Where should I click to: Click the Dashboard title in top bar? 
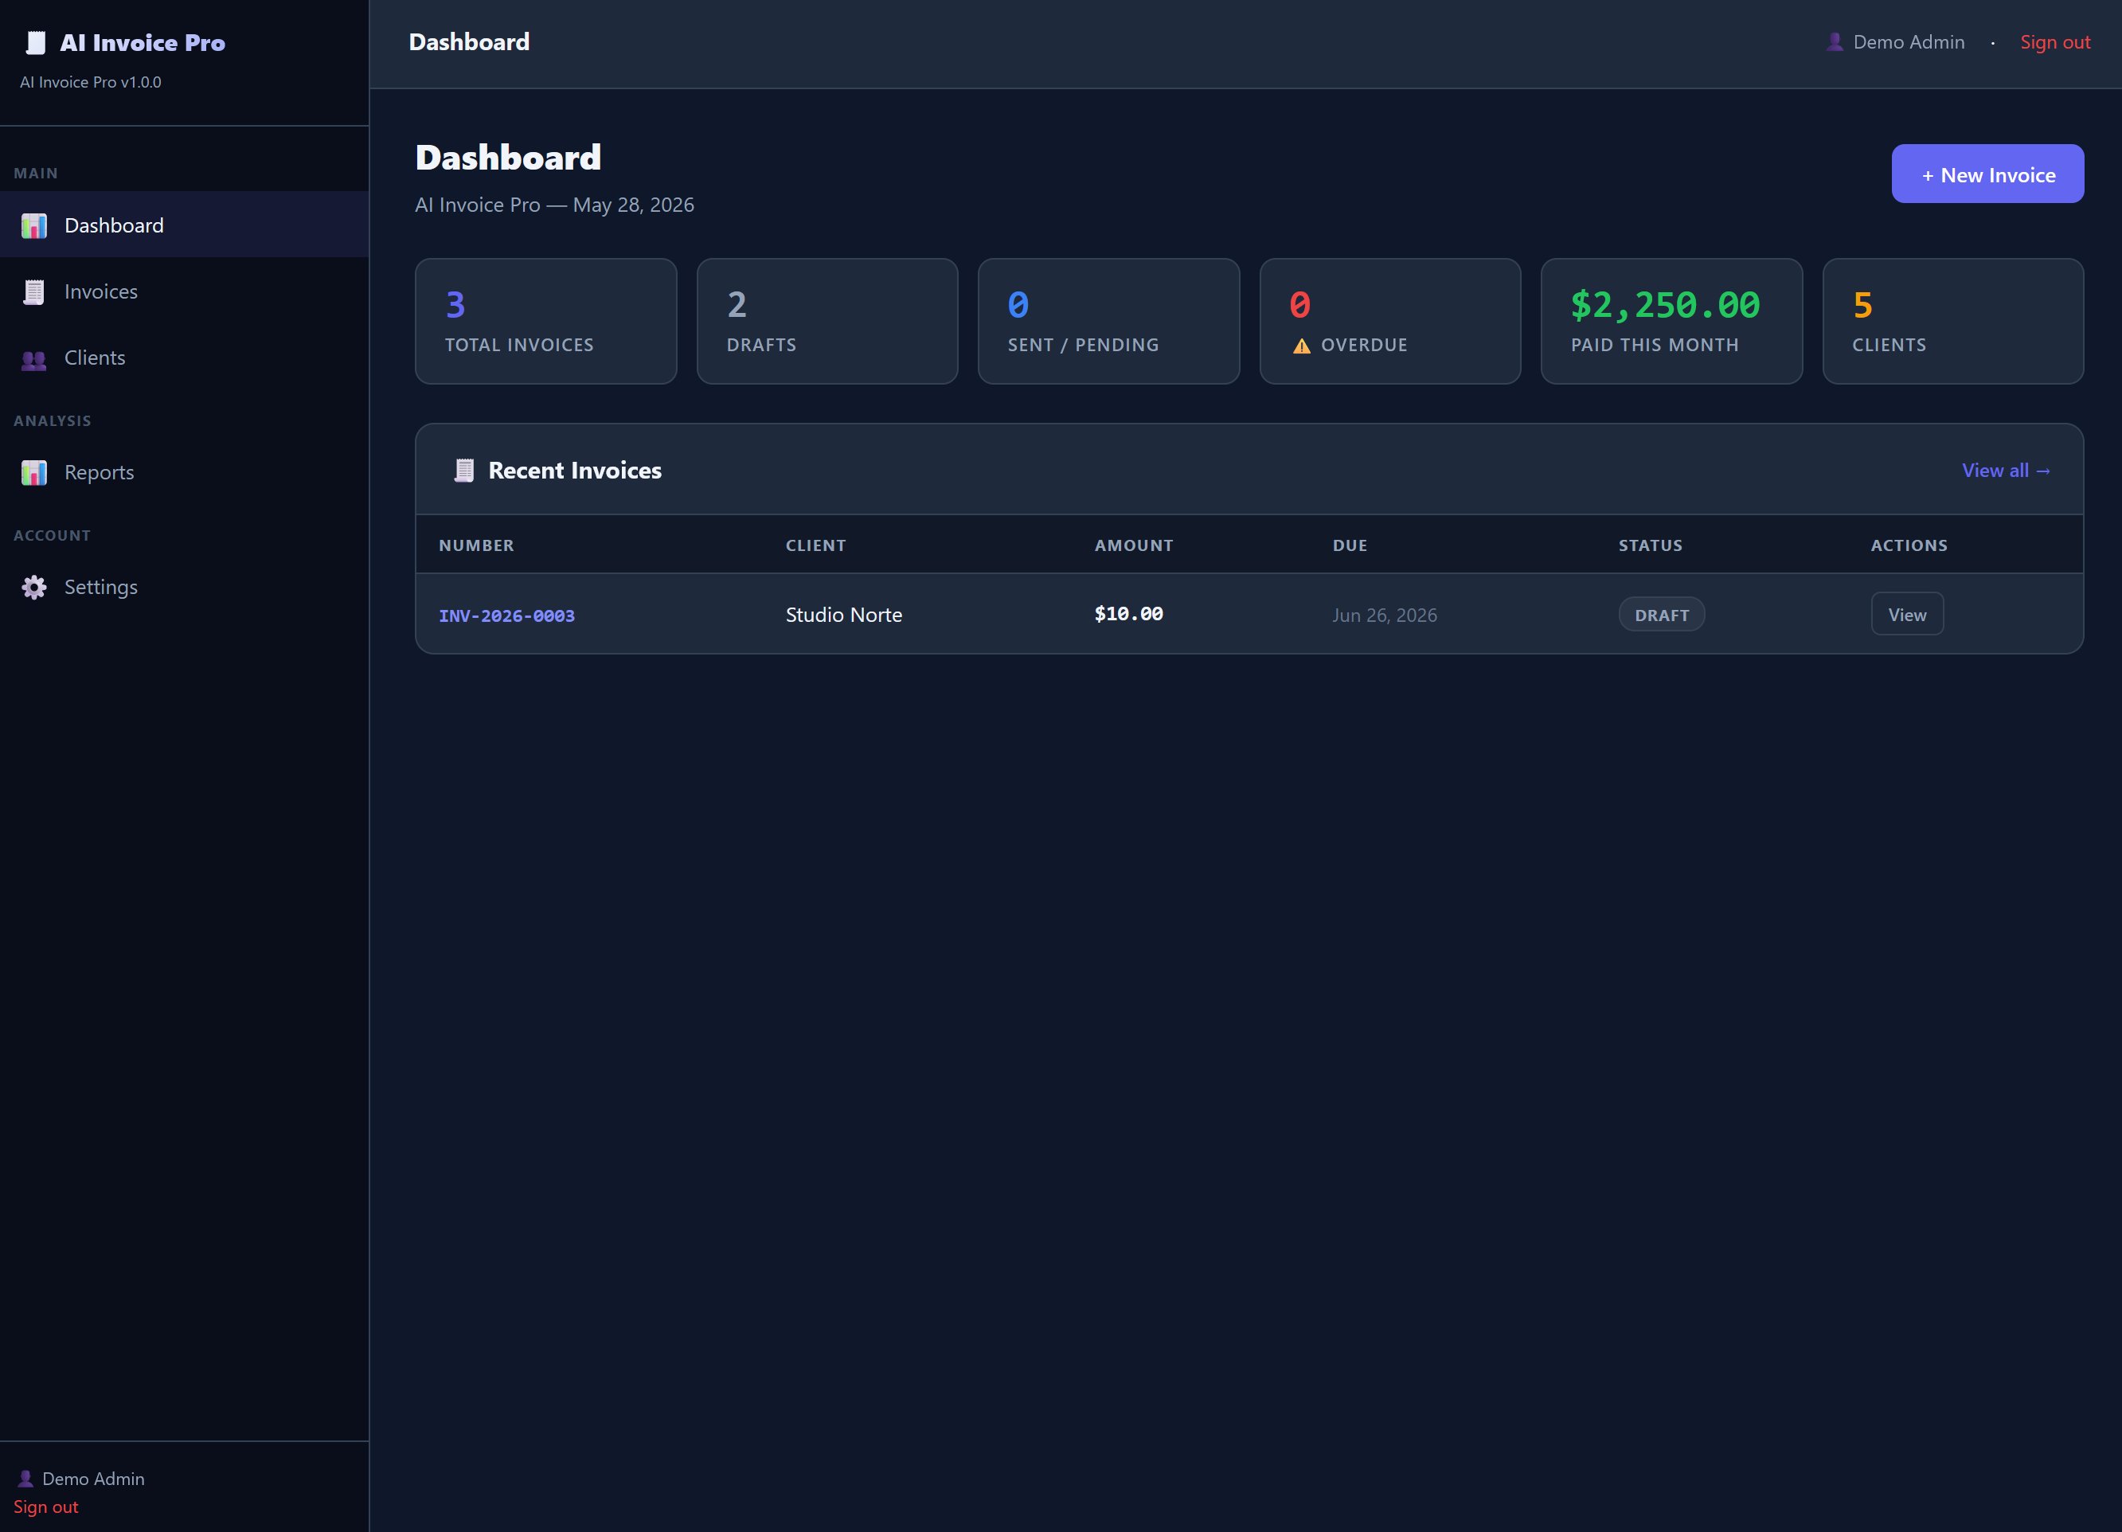pos(469,42)
